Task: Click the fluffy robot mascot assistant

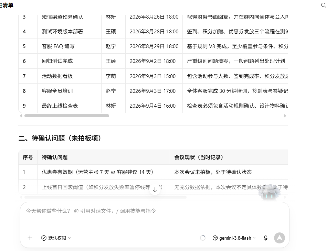Action: [x=269, y=193]
